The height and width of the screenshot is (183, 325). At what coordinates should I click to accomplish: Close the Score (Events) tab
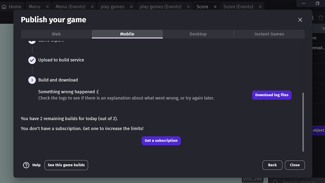pos(260,7)
